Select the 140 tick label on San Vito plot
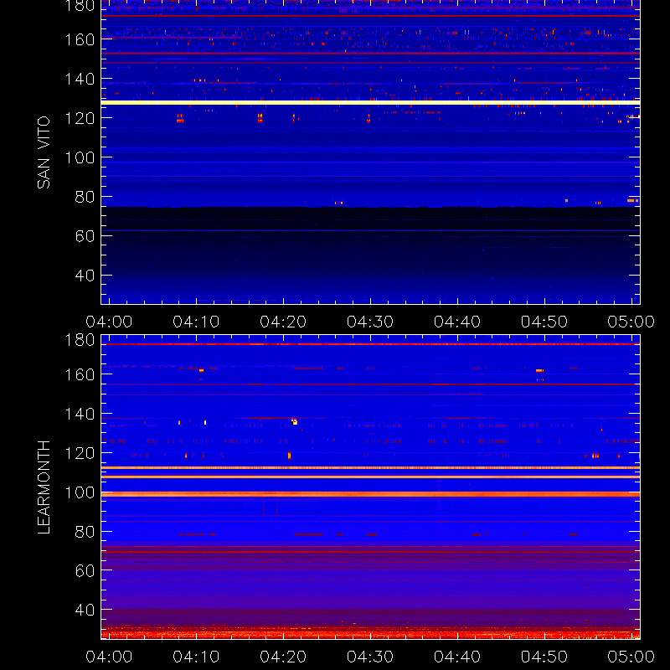 (80, 79)
